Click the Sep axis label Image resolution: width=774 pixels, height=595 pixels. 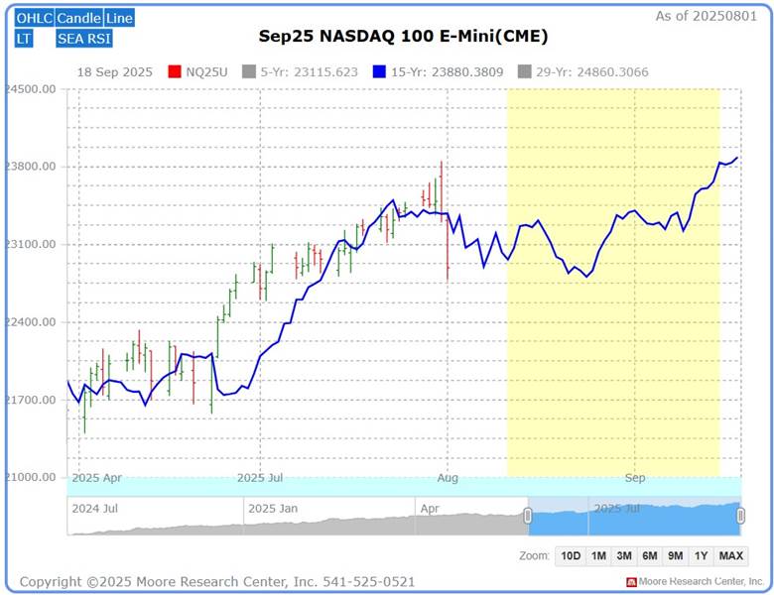coord(635,478)
